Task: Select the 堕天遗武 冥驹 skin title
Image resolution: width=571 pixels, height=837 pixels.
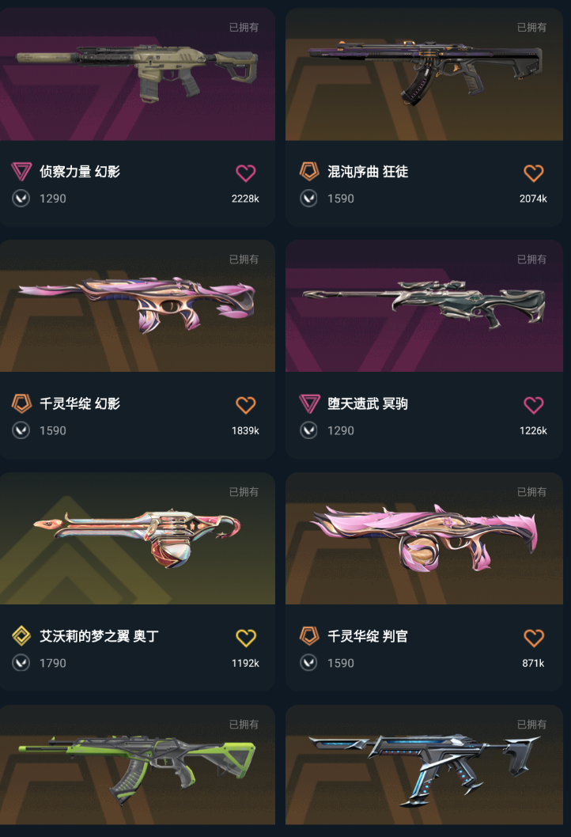Action: [x=368, y=403]
